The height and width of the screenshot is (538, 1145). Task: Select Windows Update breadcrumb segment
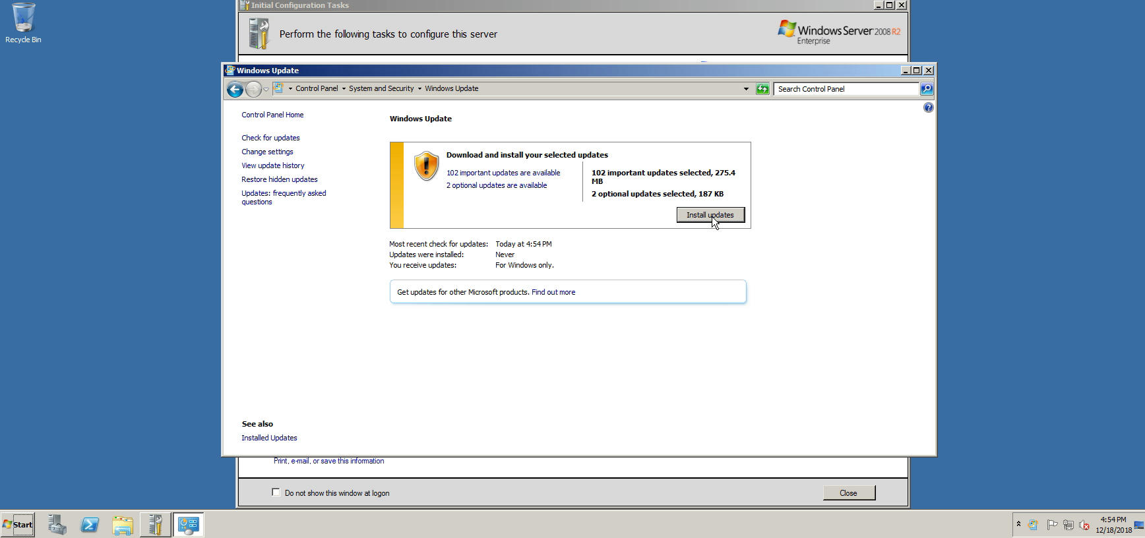[x=452, y=88]
